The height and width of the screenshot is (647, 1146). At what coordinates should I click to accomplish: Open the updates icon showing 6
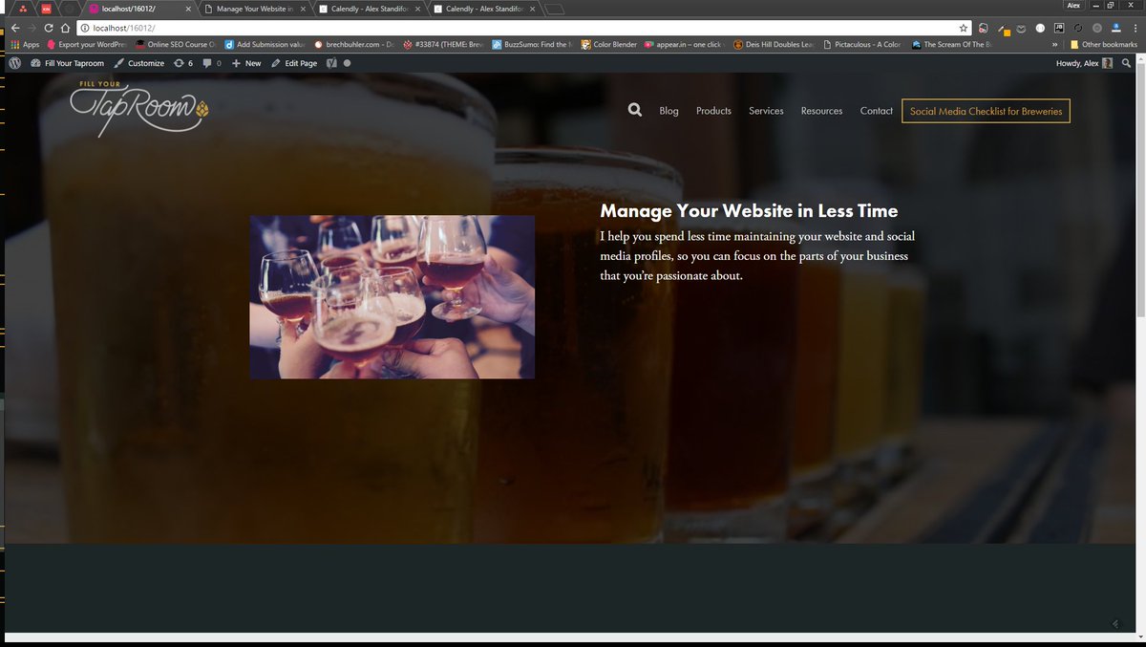point(183,63)
